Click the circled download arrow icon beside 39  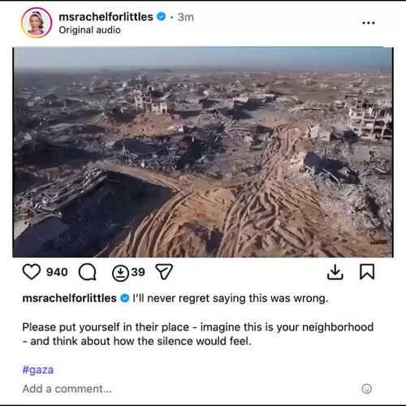120,274
